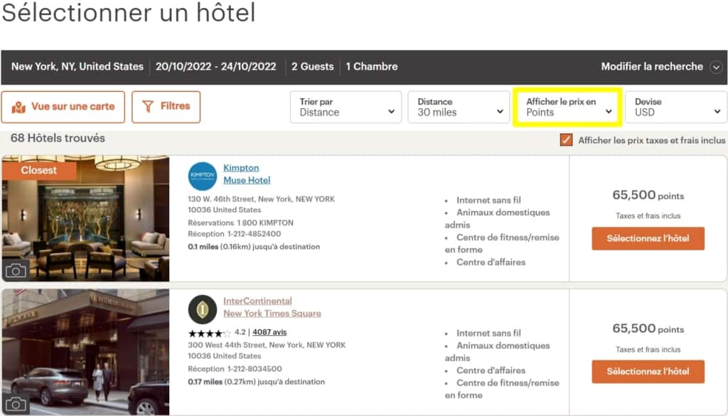This screenshot has height=416, width=728.
Task: Open the 4087 avis reviews link
Action: [x=269, y=332]
